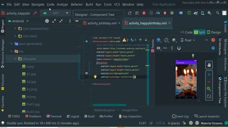Open the Device Manager phone icon
The width and height of the screenshot is (228, 128).
pyautogui.click(x=203, y=13)
